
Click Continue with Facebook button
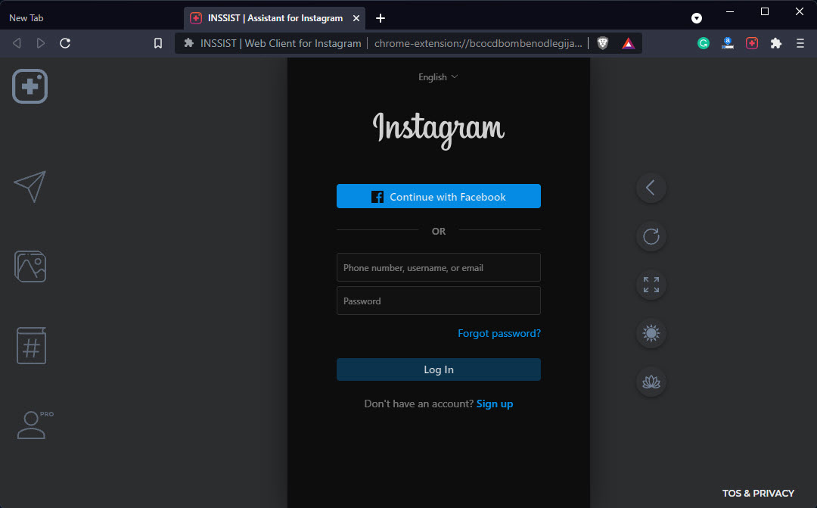[439, 196]
